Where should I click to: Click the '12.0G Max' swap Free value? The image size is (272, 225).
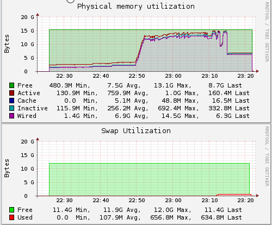(172, 210)
